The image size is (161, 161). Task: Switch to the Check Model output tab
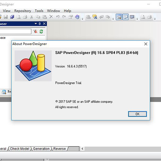[x=20, y=148]
